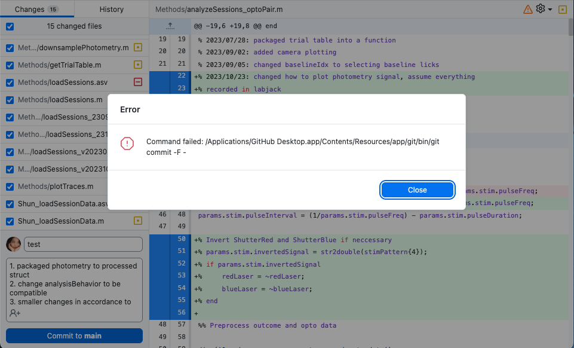Close the git commit error dialog
The height and width of the screenshot is (348, 574).
coord(417,190)
